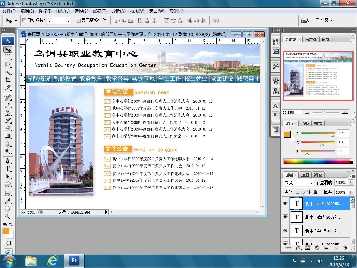Screen dimensions: 357x268
Task: Toggle visibility of second text layer
Action: click(x=285, y=217)
